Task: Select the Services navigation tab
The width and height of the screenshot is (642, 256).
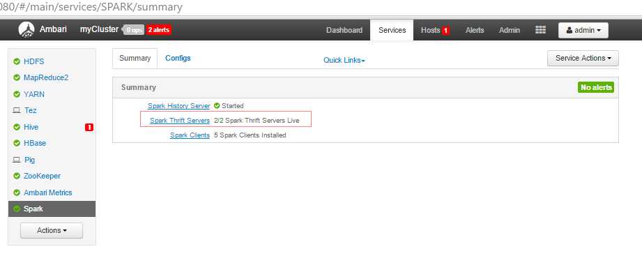Action: point(392,30)
